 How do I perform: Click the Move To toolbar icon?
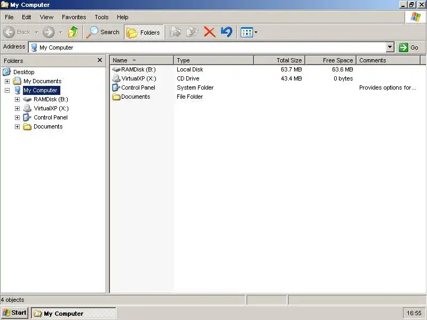176,32
